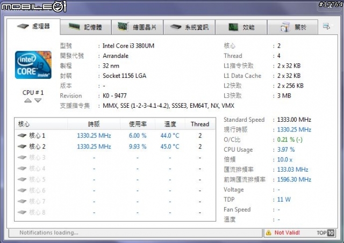The width and height of the screenshot is (344, 243).
Task: Click the 3 MB L3 cache value
Action: tap(284, 95)
